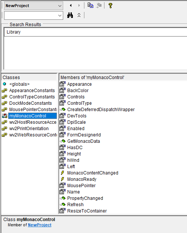Viewport: 187px width, 233px height.
Task: Select the GetMonacoData method
Action: (84, 141)
